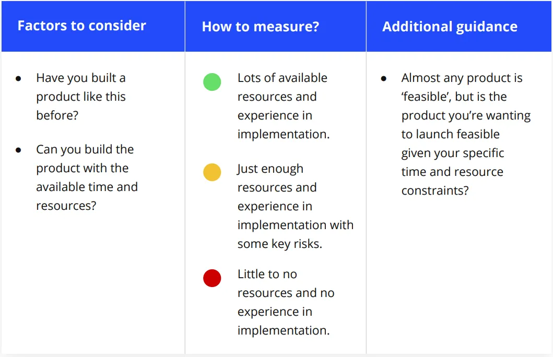Click 'to launch feasible' text line
This screenshot has height=357, width=553.
[450, 134]
